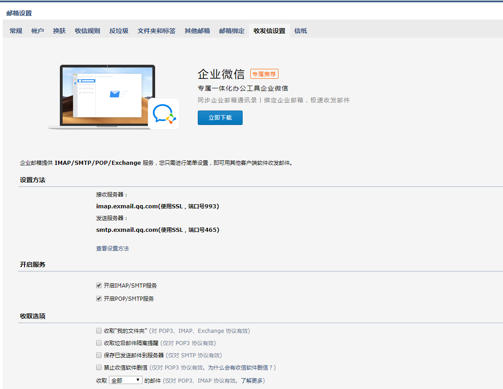
Task: Click the 立即下载 button
Action: click(220, 117)
